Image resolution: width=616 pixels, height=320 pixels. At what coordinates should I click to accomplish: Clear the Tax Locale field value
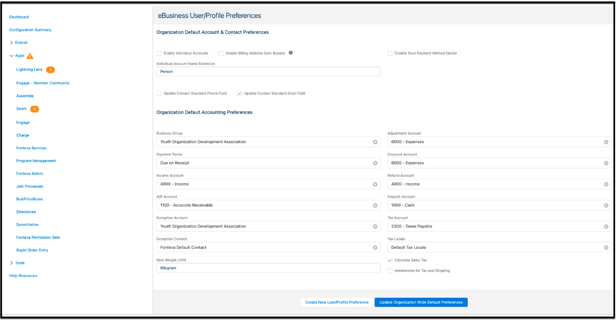606,248
